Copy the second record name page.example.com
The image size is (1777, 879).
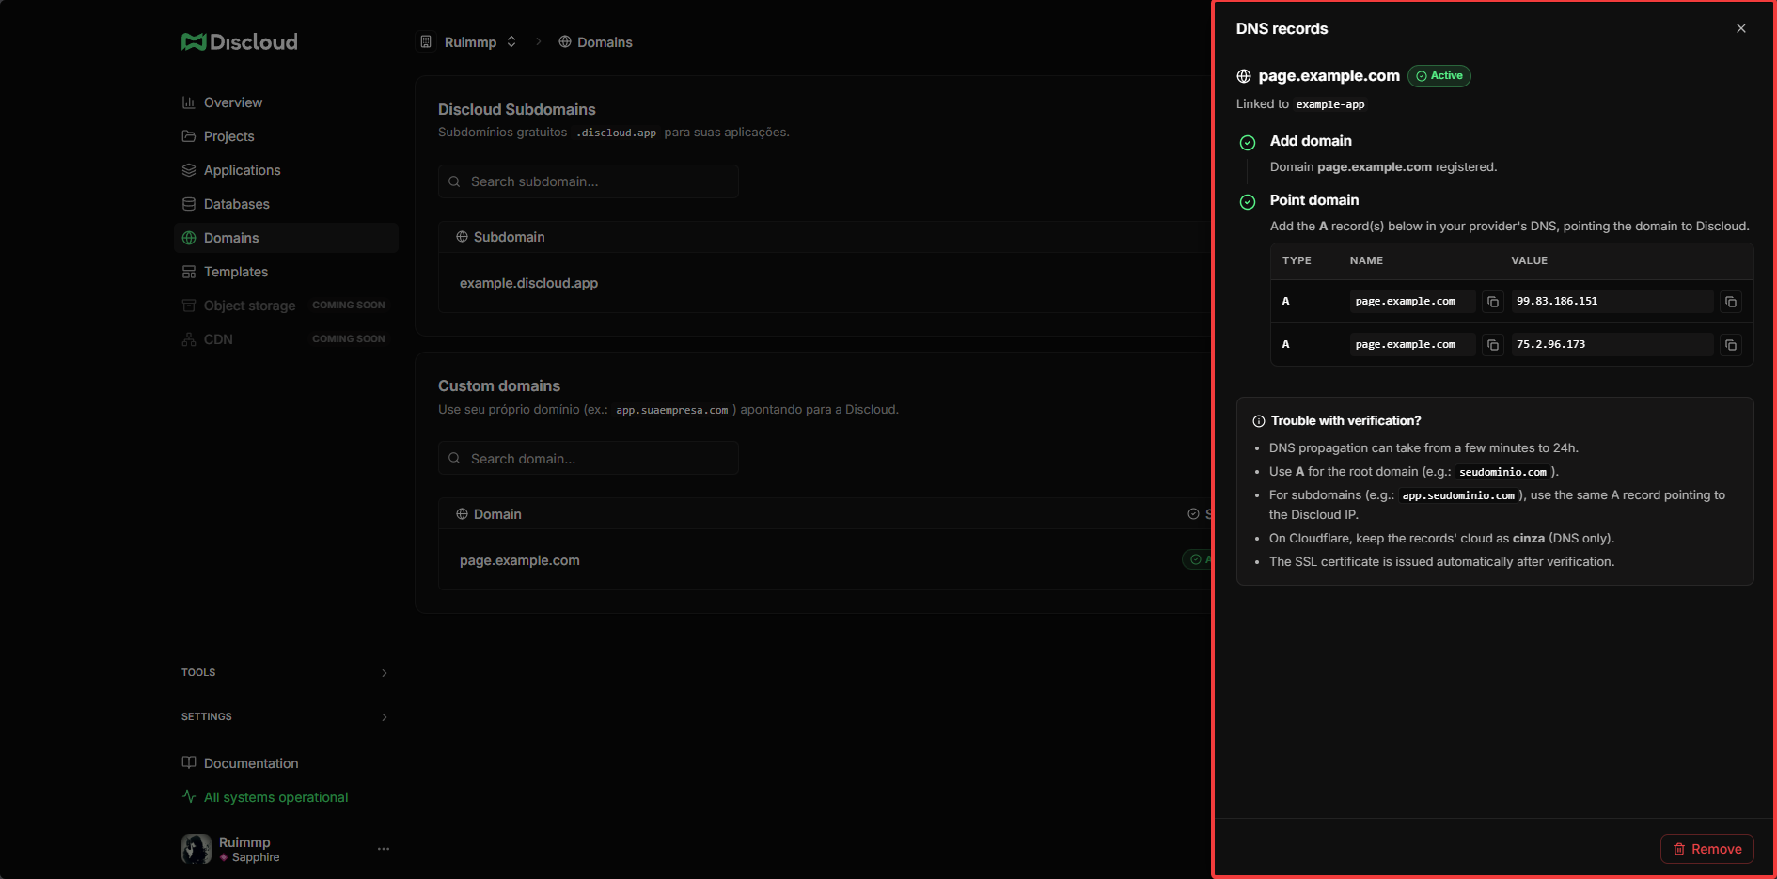tap(1492, 345)
